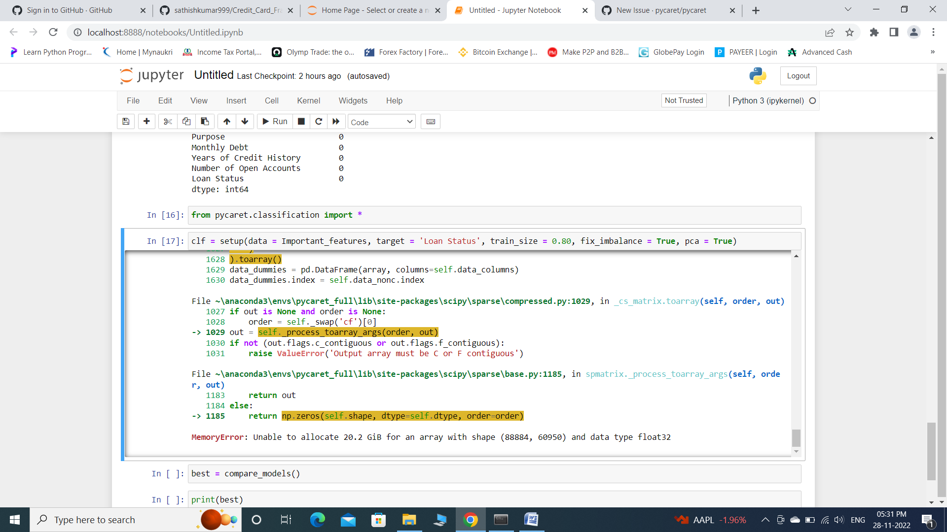Open the cell type dropdown showing Code

coord(381,121)
